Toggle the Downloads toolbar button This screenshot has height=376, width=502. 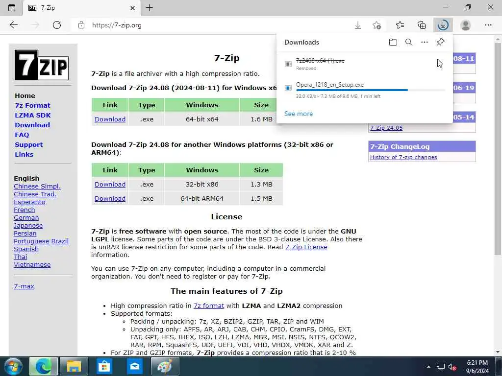[443, 25]
